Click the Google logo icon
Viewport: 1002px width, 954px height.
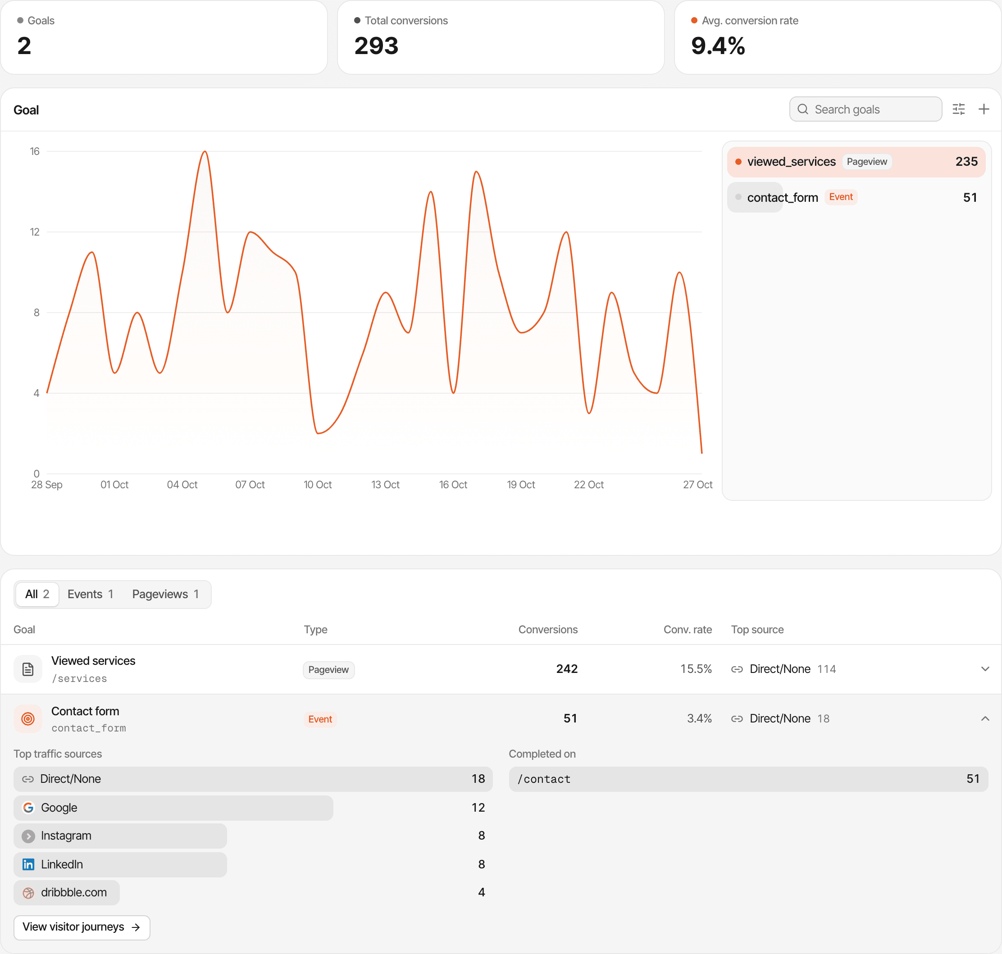pos(28,808)
